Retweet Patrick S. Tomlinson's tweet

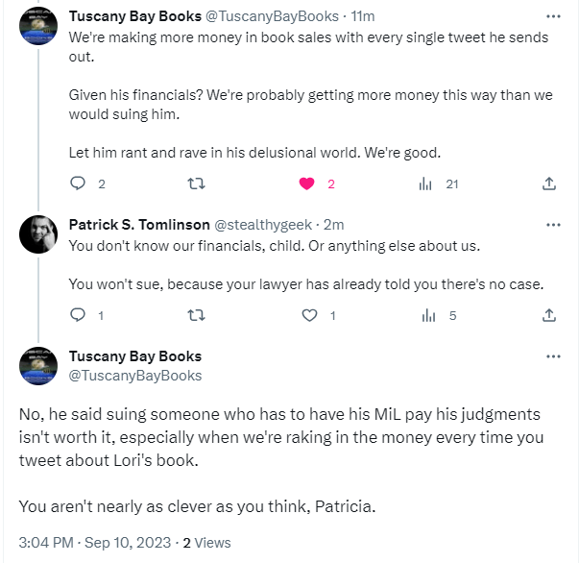click(194, 314)
